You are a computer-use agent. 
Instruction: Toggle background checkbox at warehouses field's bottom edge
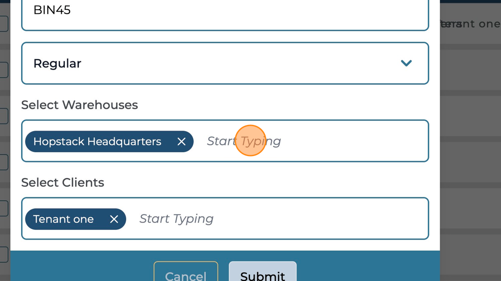(x=4, y=162)
